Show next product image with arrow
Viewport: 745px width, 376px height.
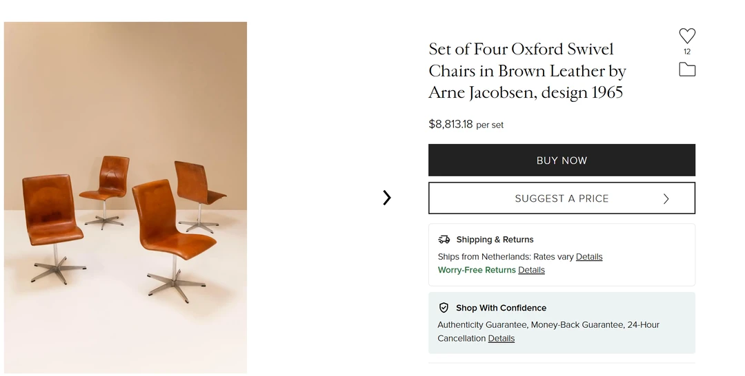[387, 198]
